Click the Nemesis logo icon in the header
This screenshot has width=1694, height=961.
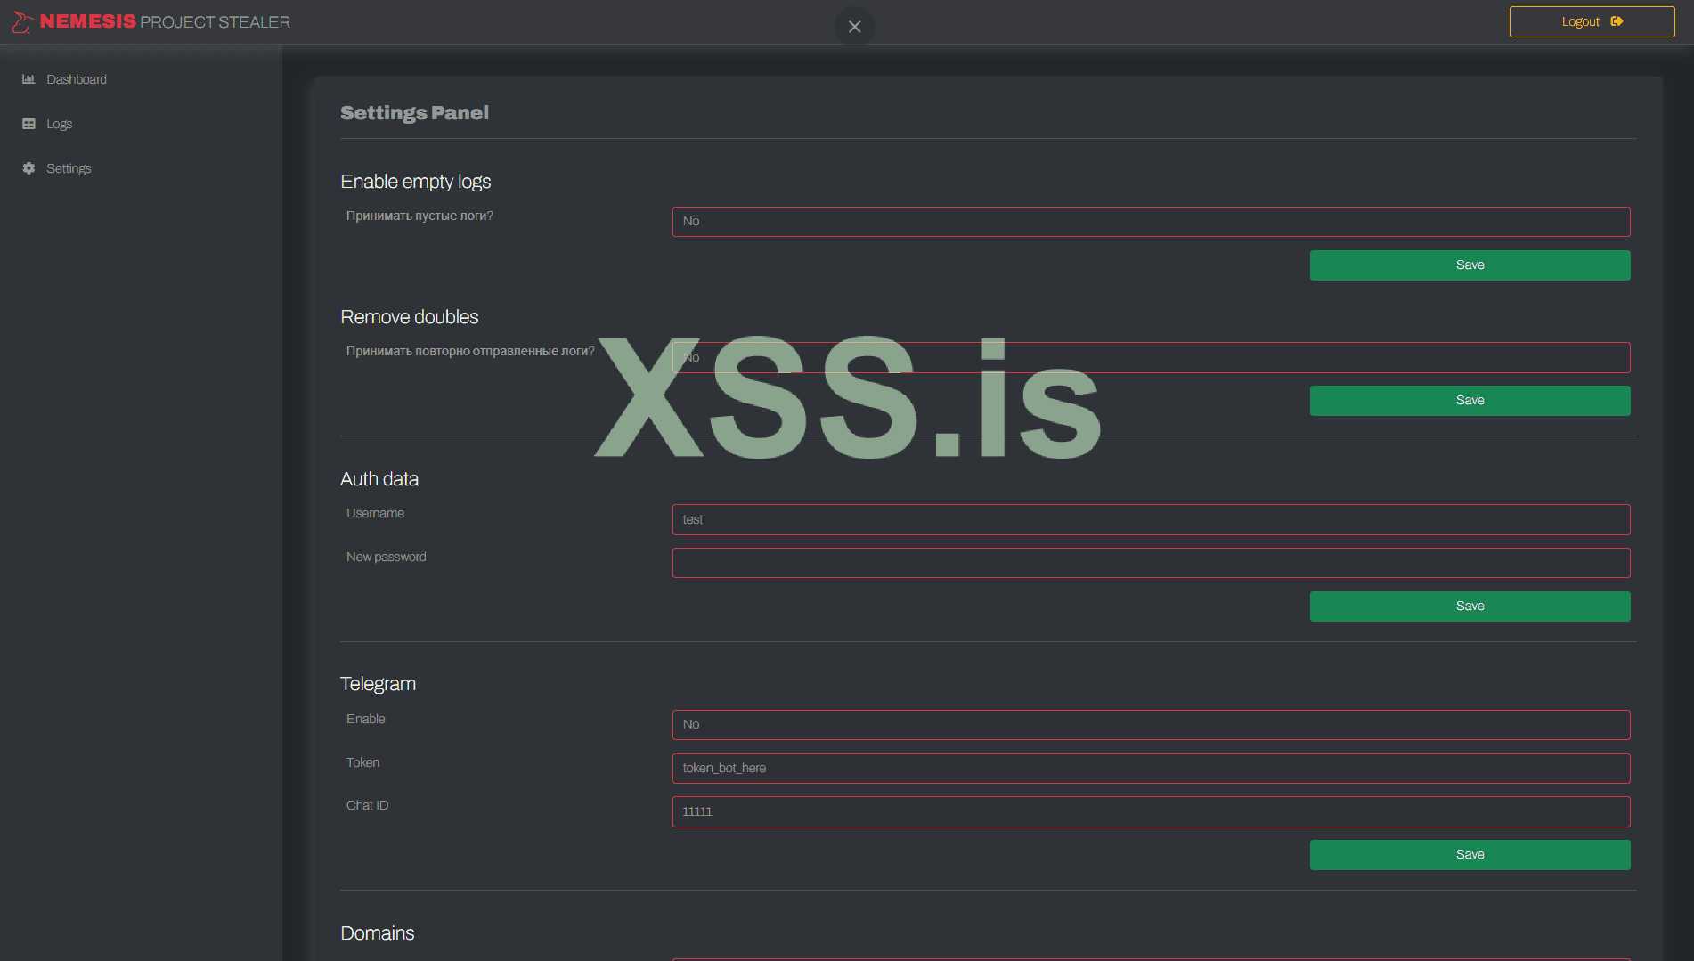pyautogui.click(x=22, y=22)
